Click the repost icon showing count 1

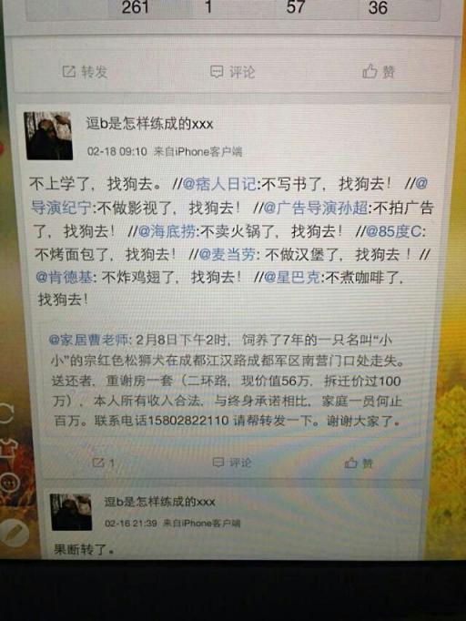tap(104, 463)
